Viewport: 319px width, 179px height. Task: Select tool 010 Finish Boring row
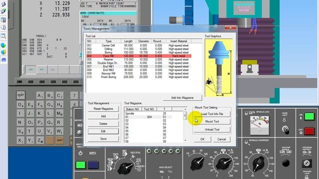pyautogui.click(x=139, y=77)
